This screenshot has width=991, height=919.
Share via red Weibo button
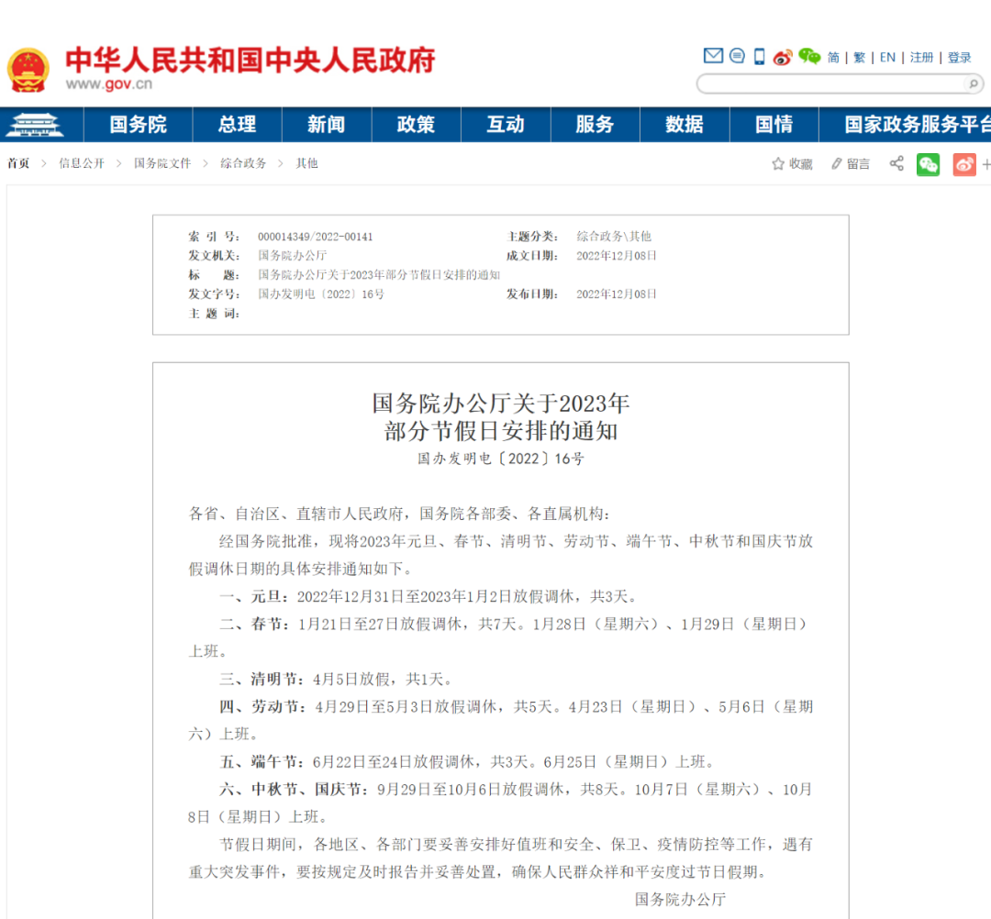coord(964,165)
